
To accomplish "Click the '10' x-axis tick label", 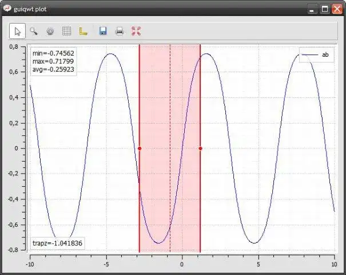I will (x=334, y=264).
